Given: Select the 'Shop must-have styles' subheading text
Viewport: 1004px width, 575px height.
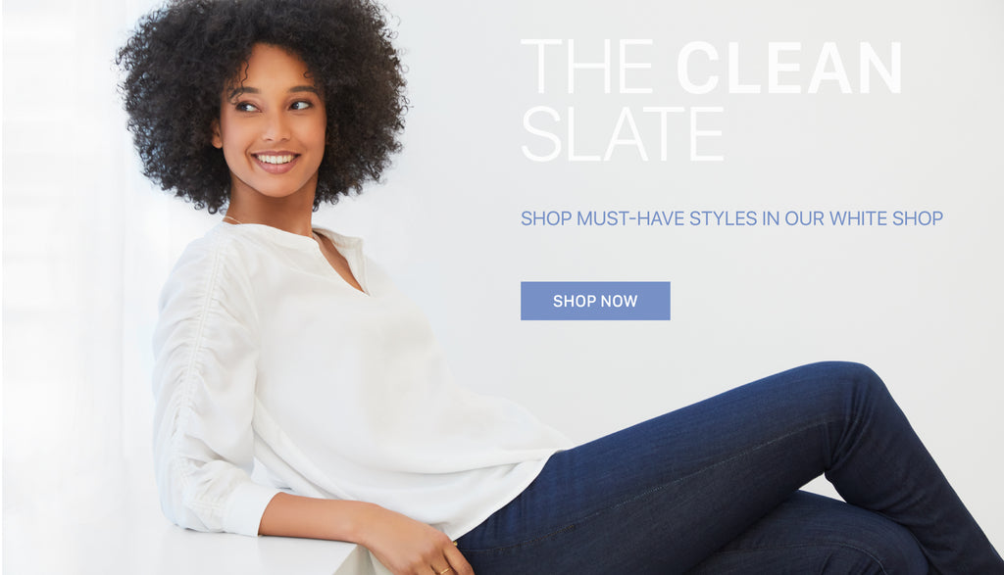Looking at the screenshot, I should (x=731, y=218).
